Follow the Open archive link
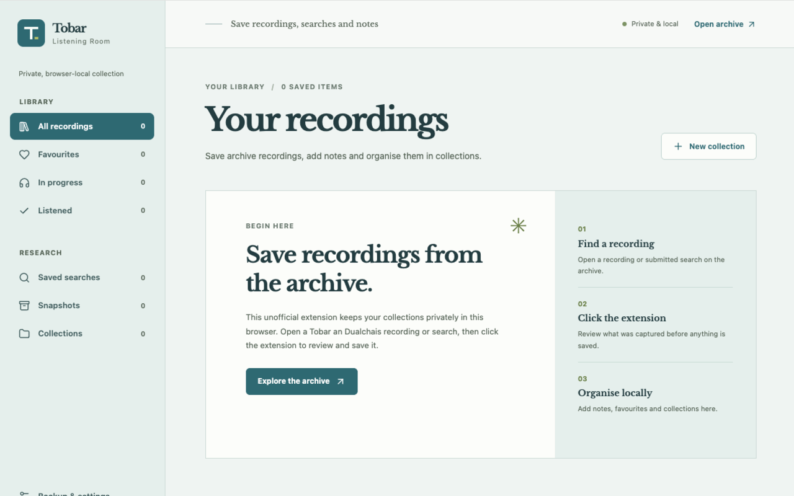The image size is (794, 496). tap(725, 24)
